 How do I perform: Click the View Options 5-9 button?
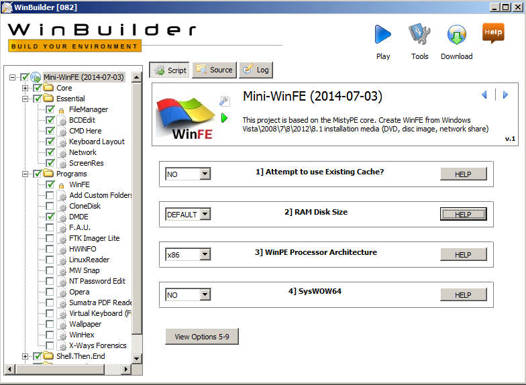(x=202, y=337)
